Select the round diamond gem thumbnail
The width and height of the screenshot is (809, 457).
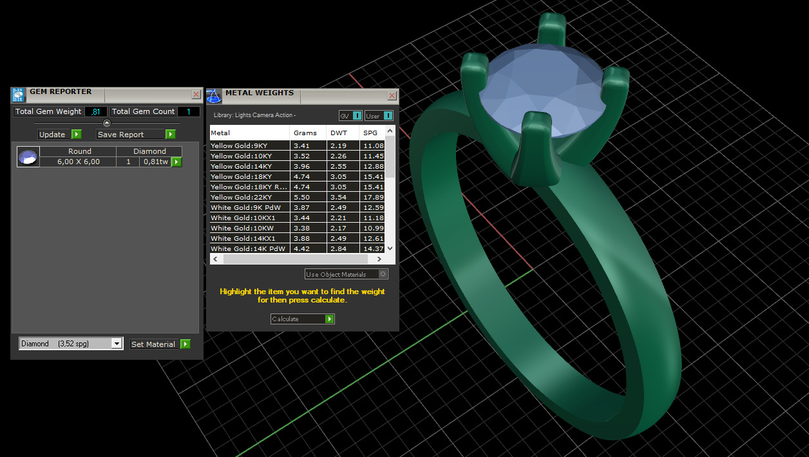point(28,157)
